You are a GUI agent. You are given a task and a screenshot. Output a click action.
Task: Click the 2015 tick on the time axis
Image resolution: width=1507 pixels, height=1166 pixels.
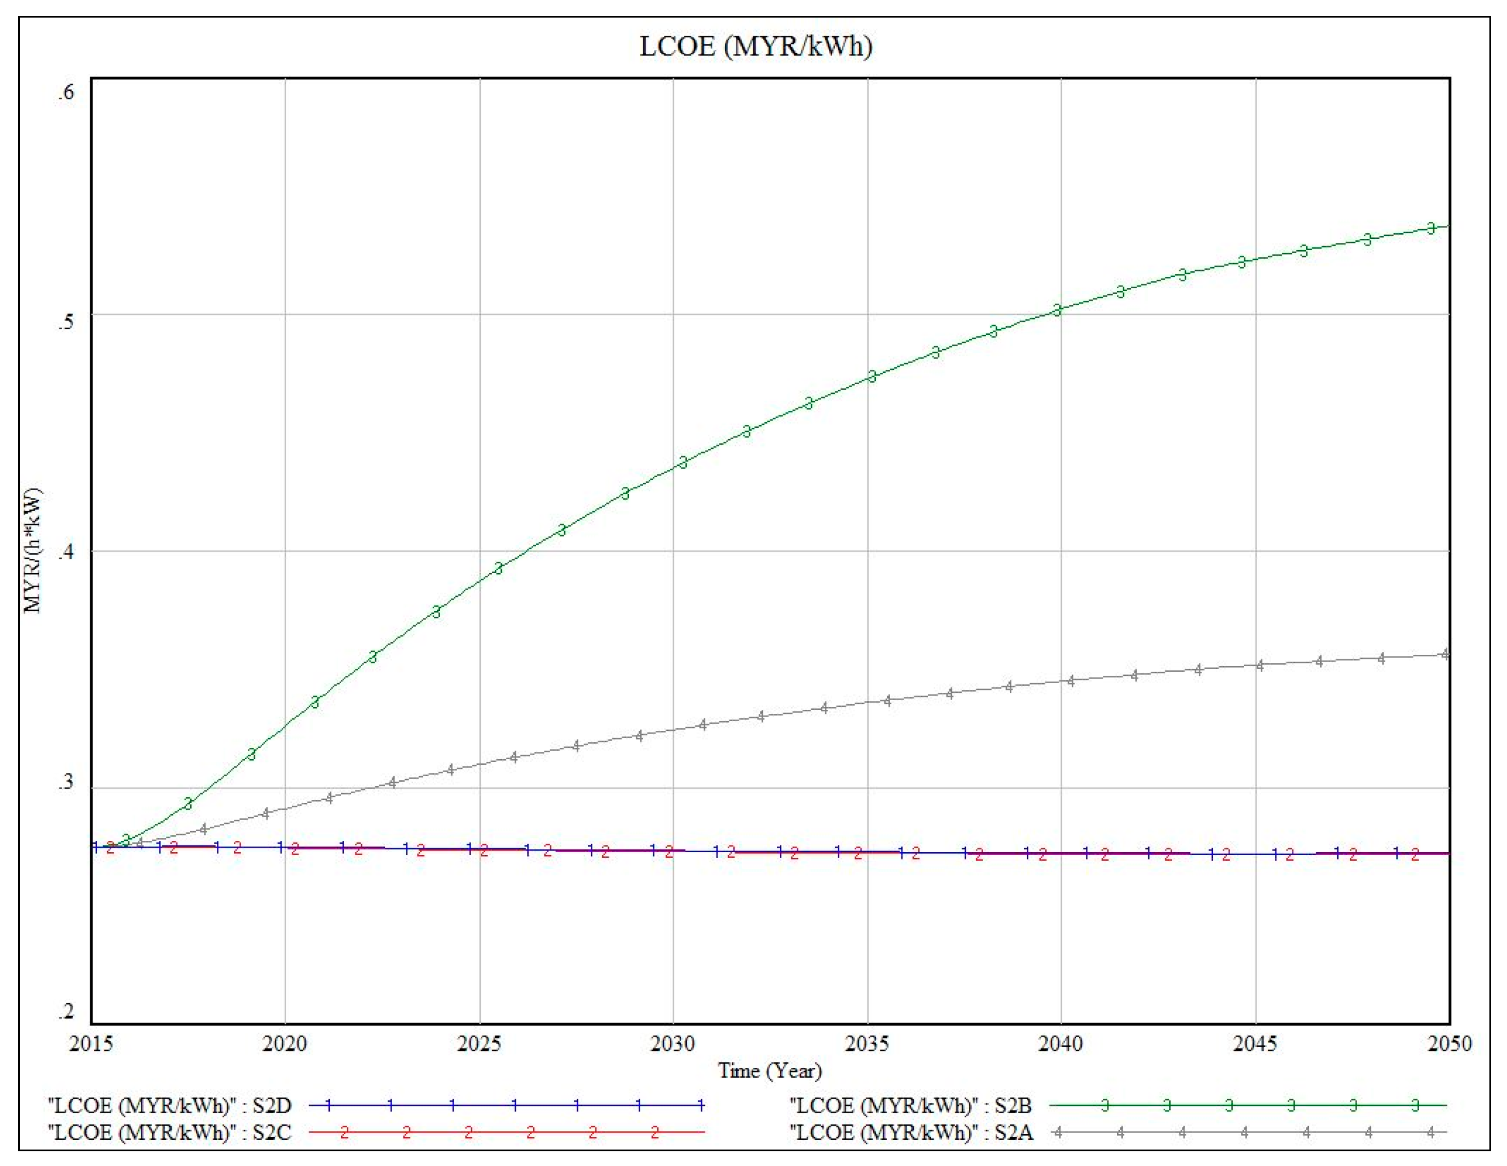tap(91, 1044)
